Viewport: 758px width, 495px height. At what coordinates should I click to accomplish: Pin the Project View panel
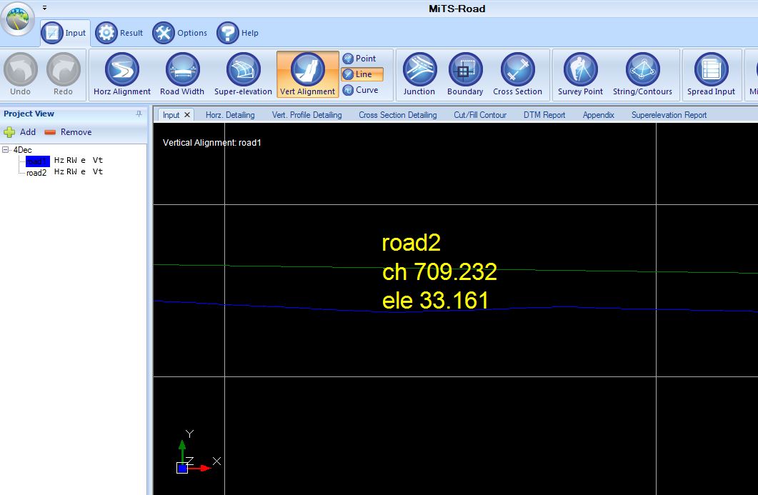tap(139, 114)
